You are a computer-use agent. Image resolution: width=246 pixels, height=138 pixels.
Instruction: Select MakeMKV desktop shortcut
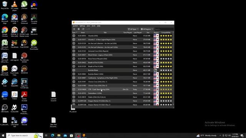pyautogui.click(x=15, y=83)
